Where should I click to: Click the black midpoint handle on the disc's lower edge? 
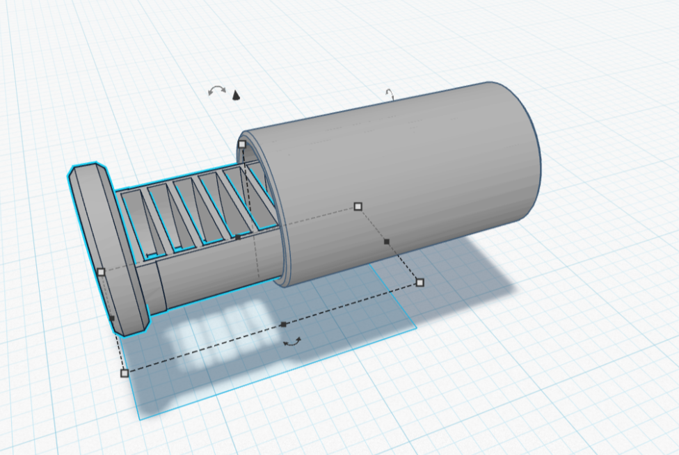coord(112,318)
